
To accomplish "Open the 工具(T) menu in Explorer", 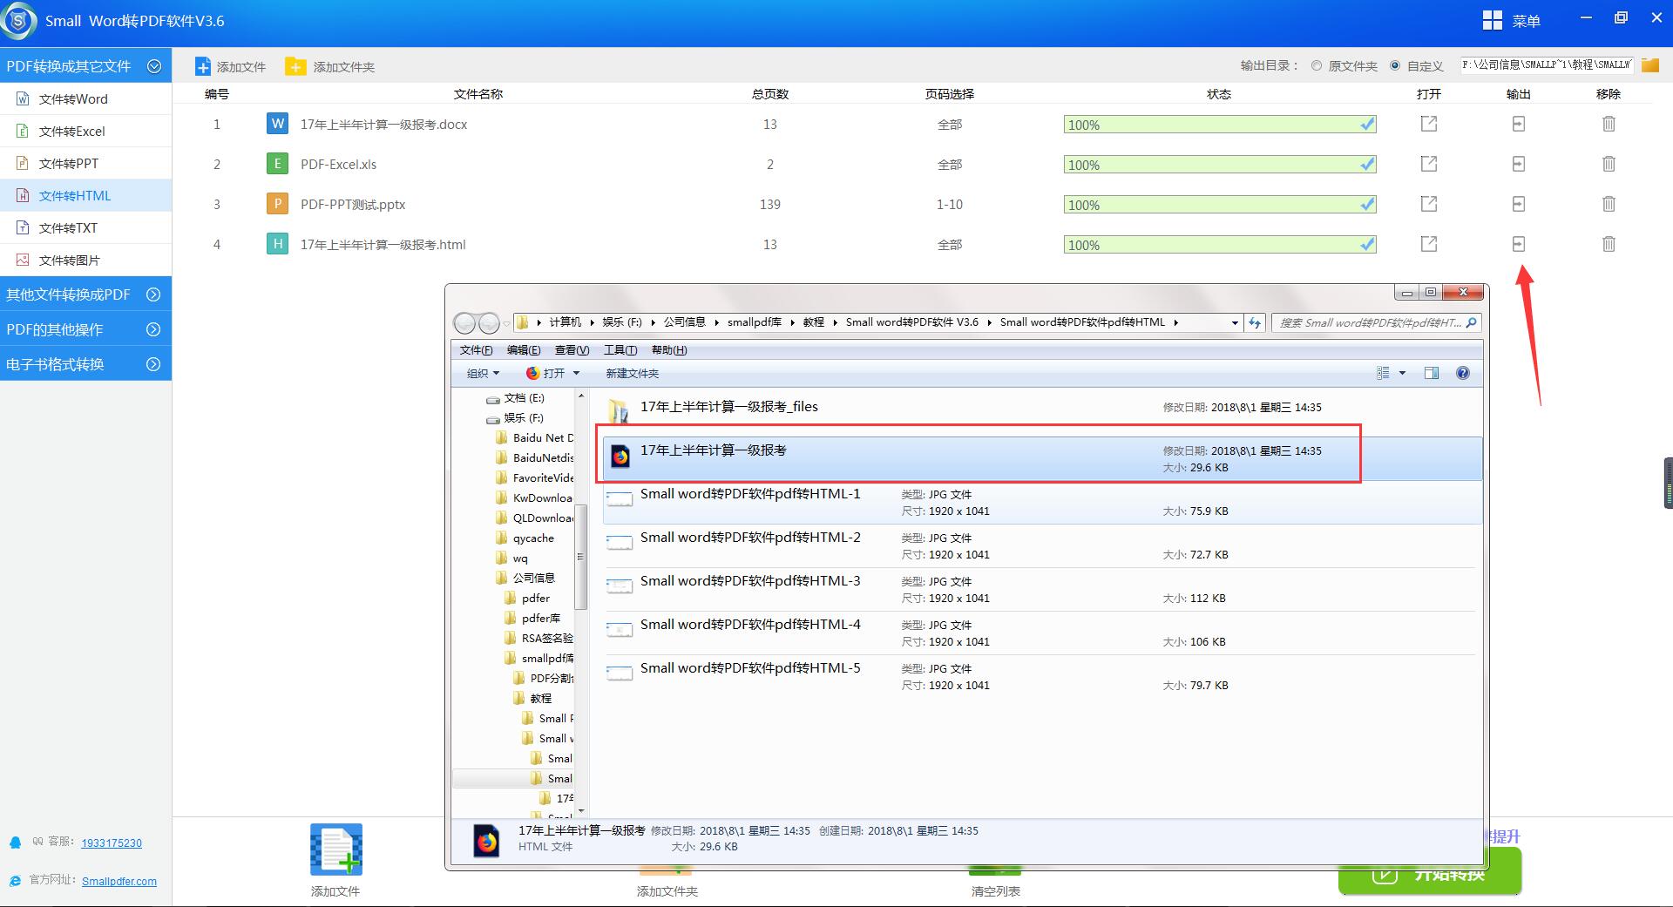I will [x=620, y=350].
